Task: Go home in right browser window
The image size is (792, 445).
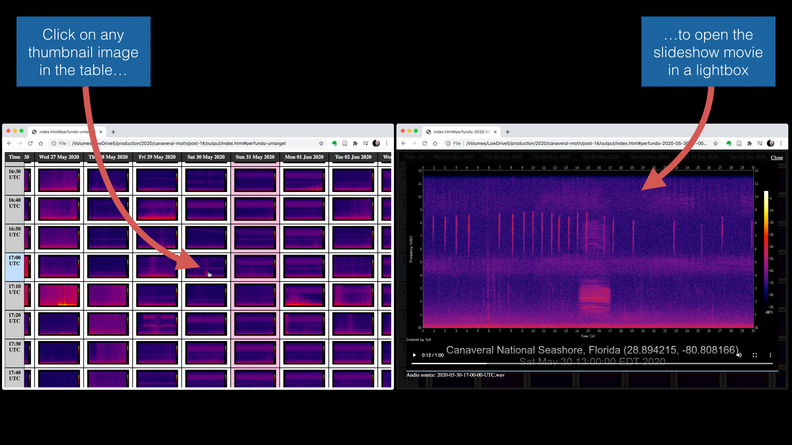Action: pos(435,143)
